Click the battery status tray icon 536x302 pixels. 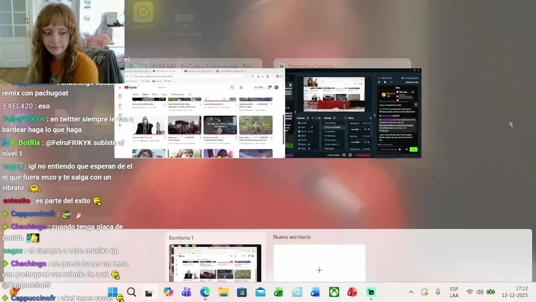click(491, 292)
